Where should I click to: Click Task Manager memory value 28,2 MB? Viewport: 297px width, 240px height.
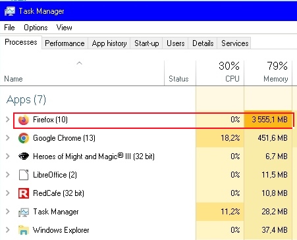[x=275, y=212]
